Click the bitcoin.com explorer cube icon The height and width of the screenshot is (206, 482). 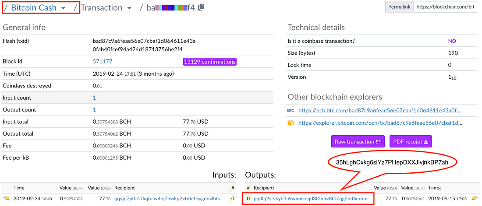point(291,123)
